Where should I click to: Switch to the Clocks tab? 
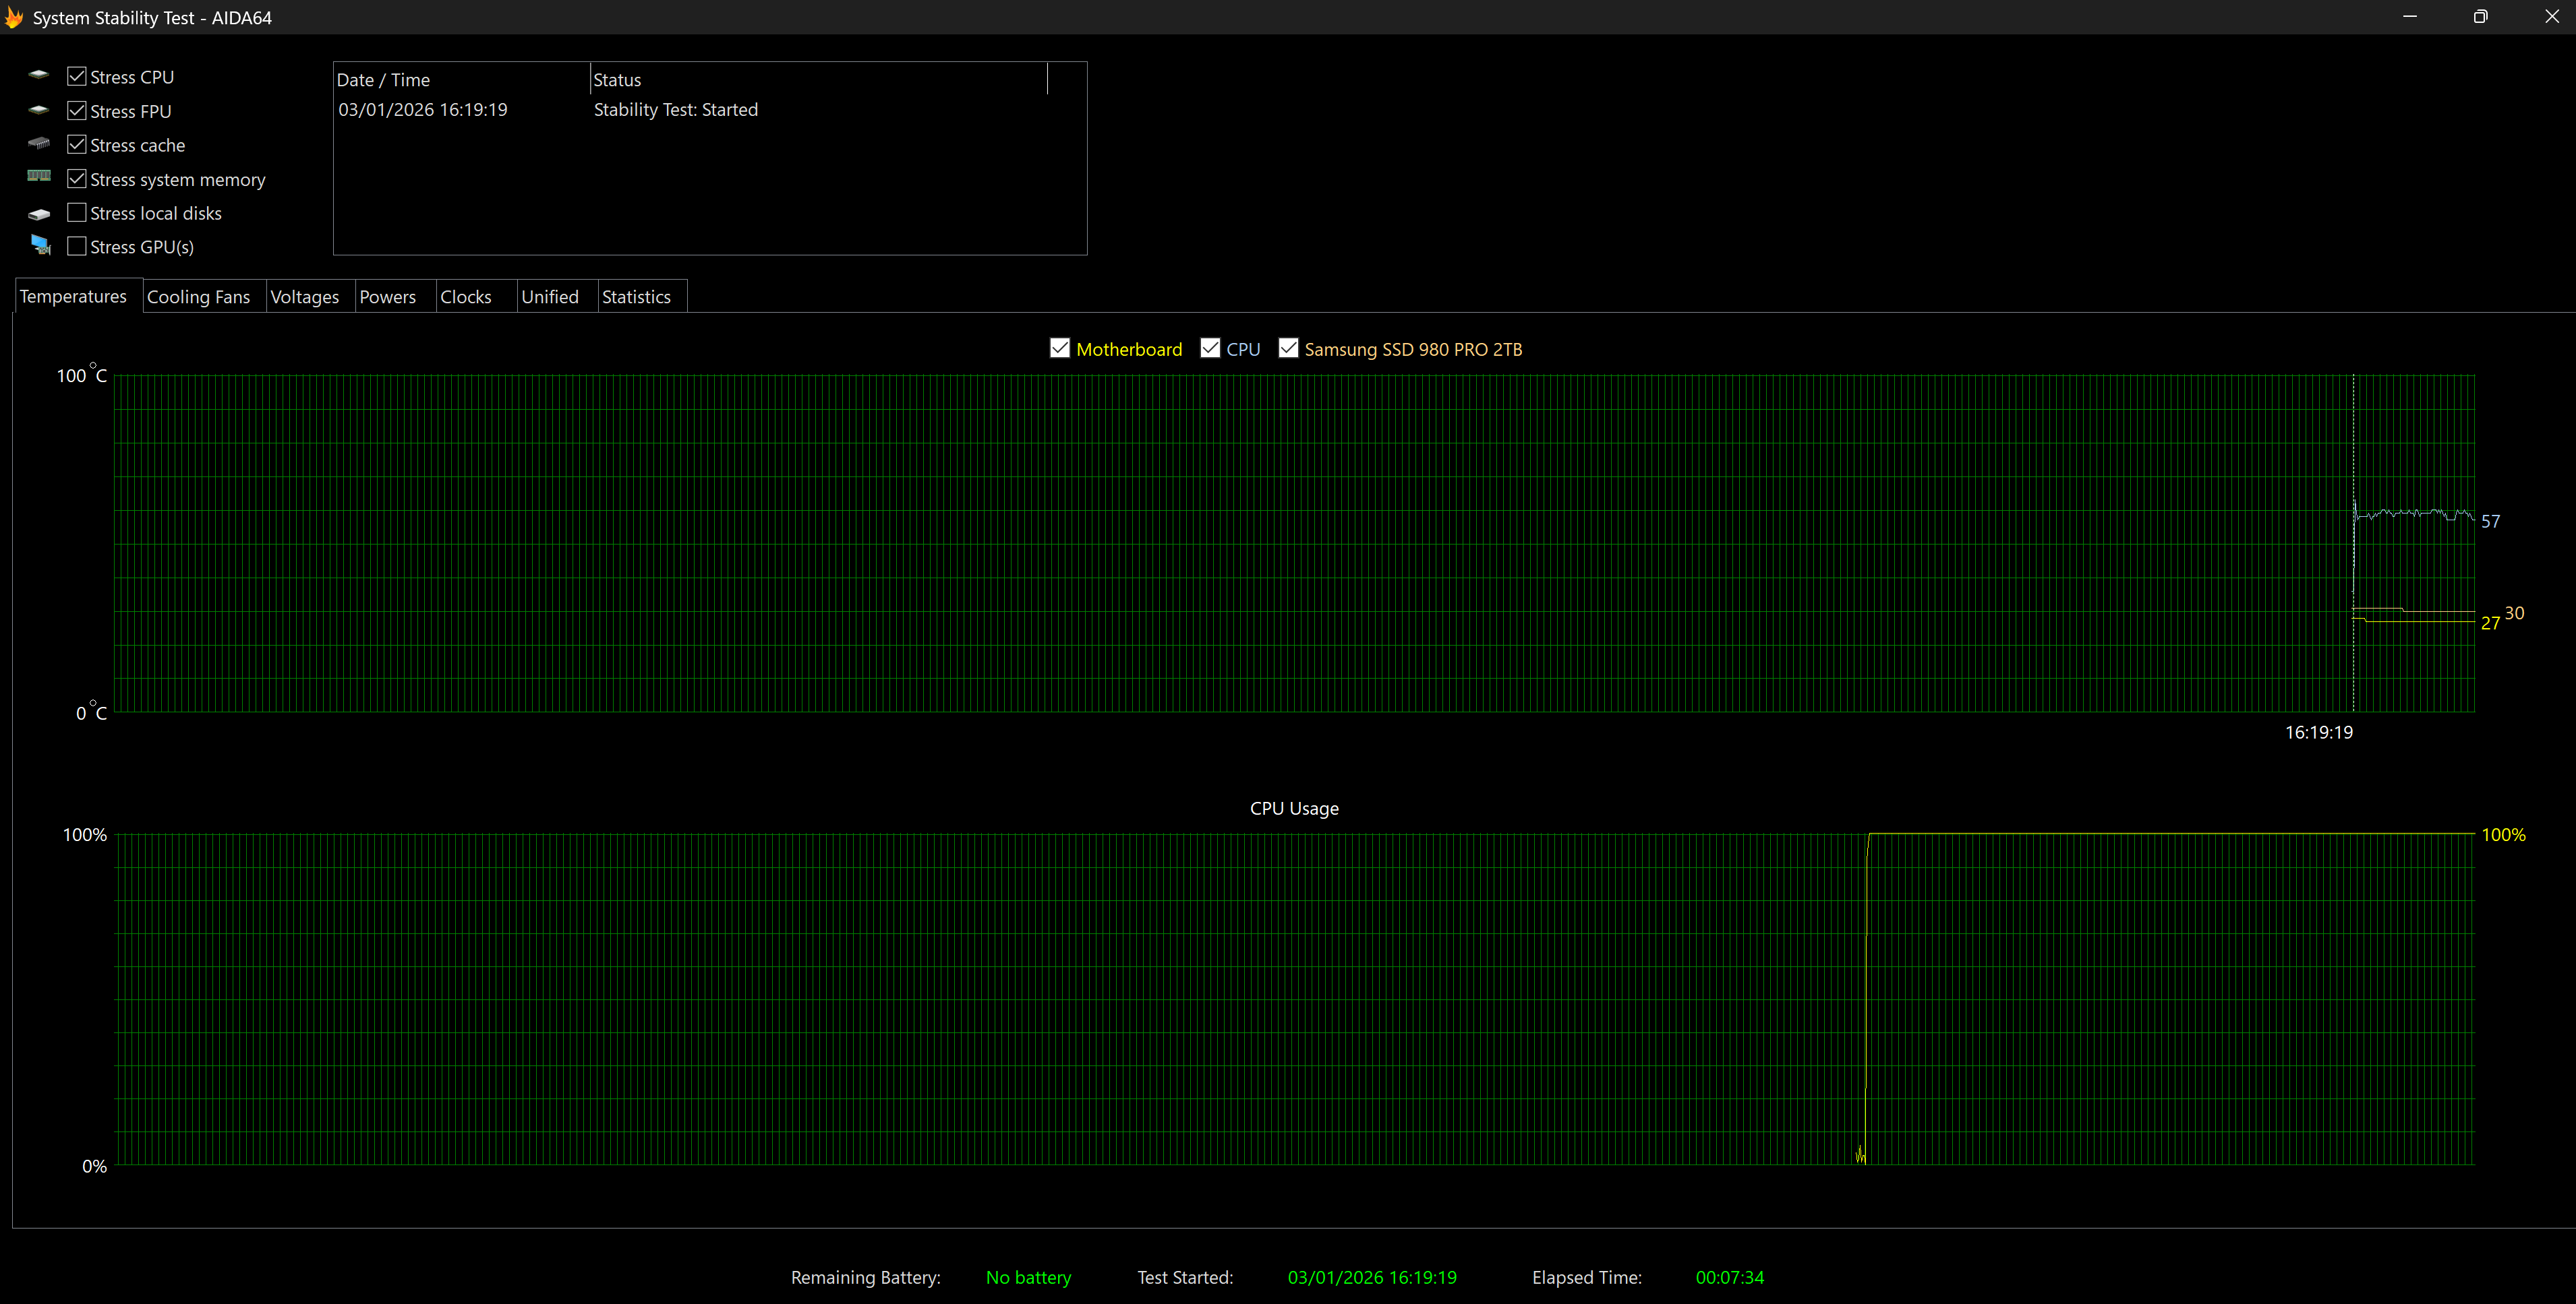click(466, 297)
